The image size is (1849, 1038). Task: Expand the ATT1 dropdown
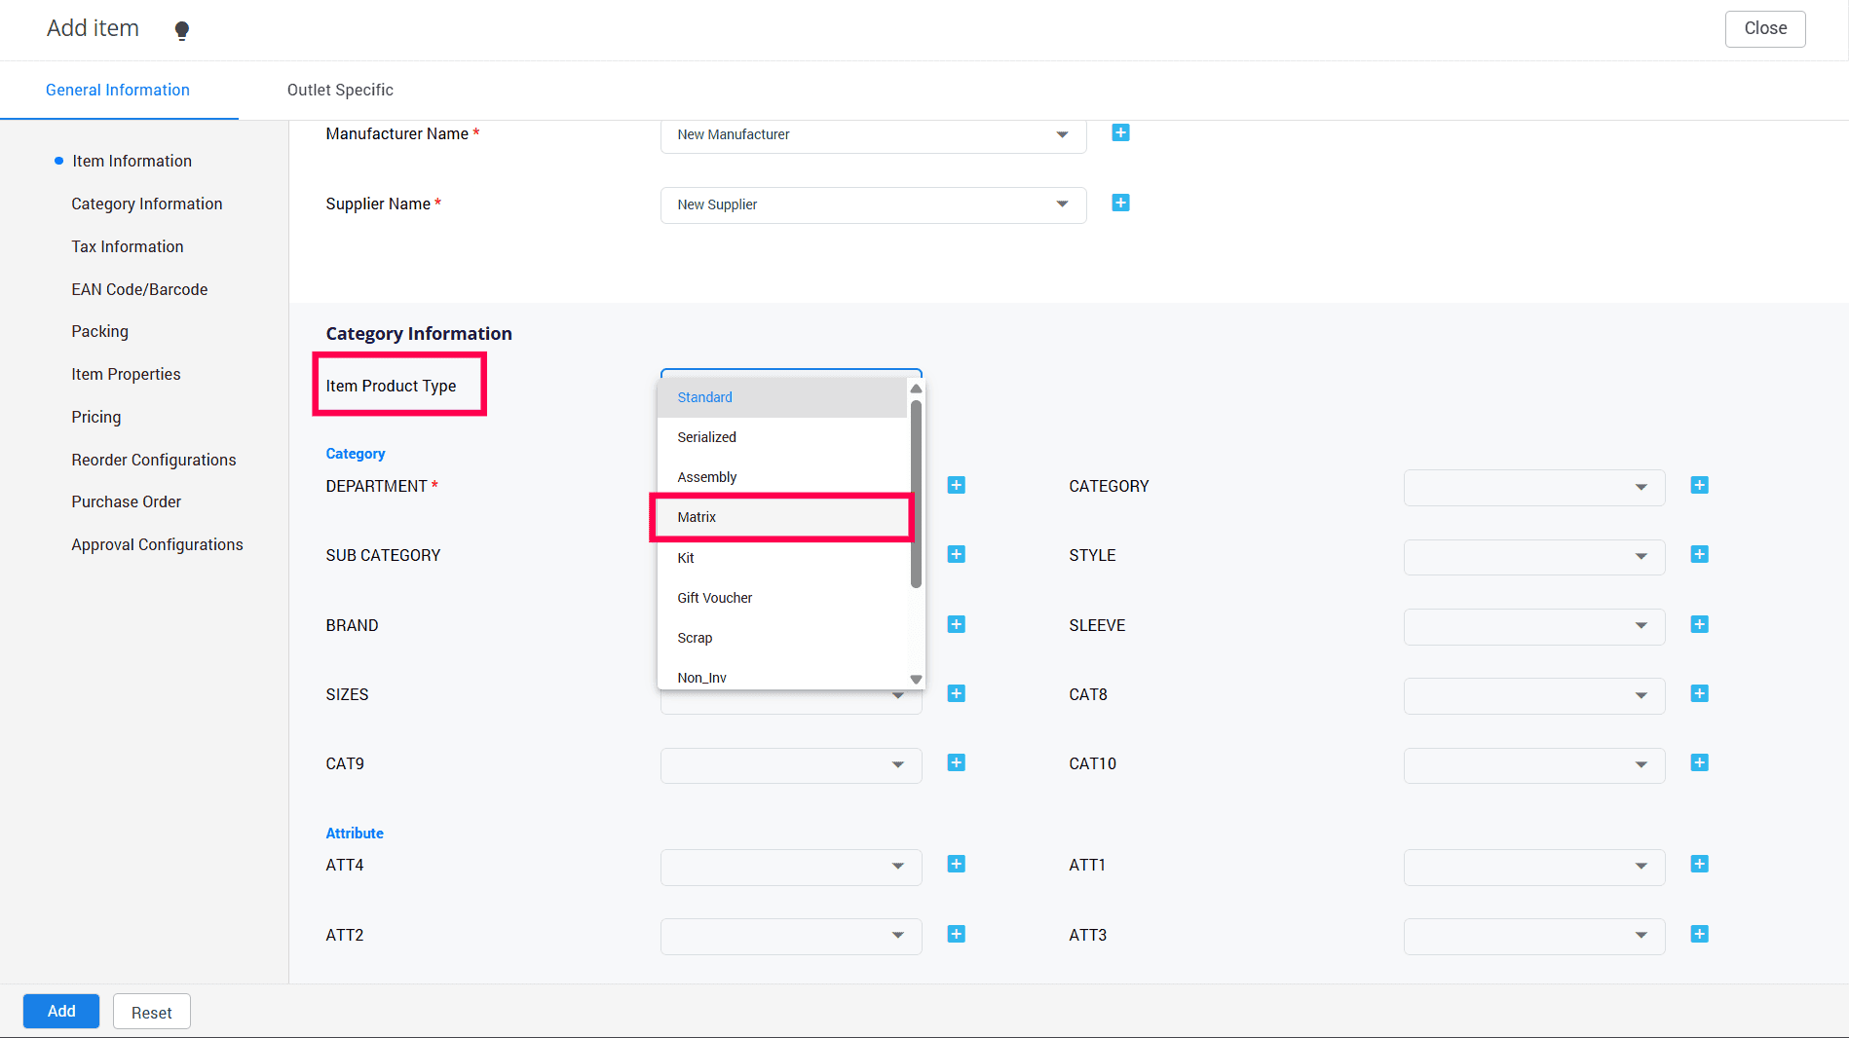[1534, 867]
